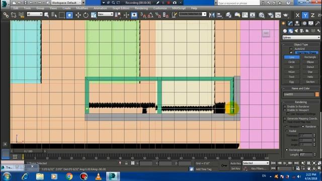The width and height of the screenshot is (322, 181).
Task: Click the Line005 object name field
Action: pyautogui.click(x=299, y=95)
